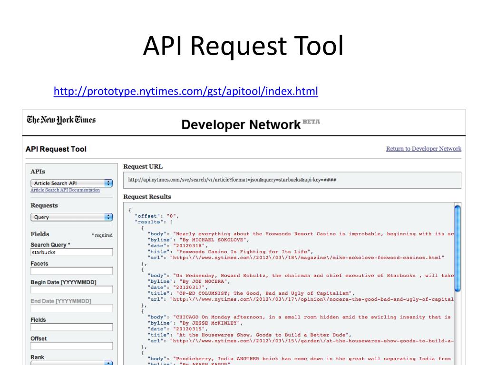Click byline "By JESSE McKINLEY"
This screenshot has width=487, height=365.
click(195, 323)
